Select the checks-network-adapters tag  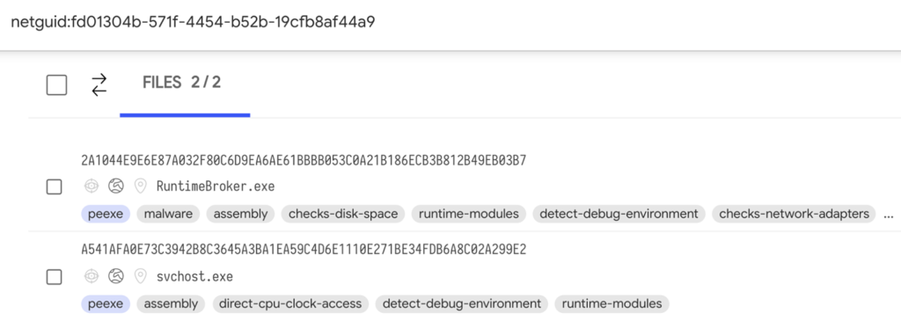pos(795,215)
